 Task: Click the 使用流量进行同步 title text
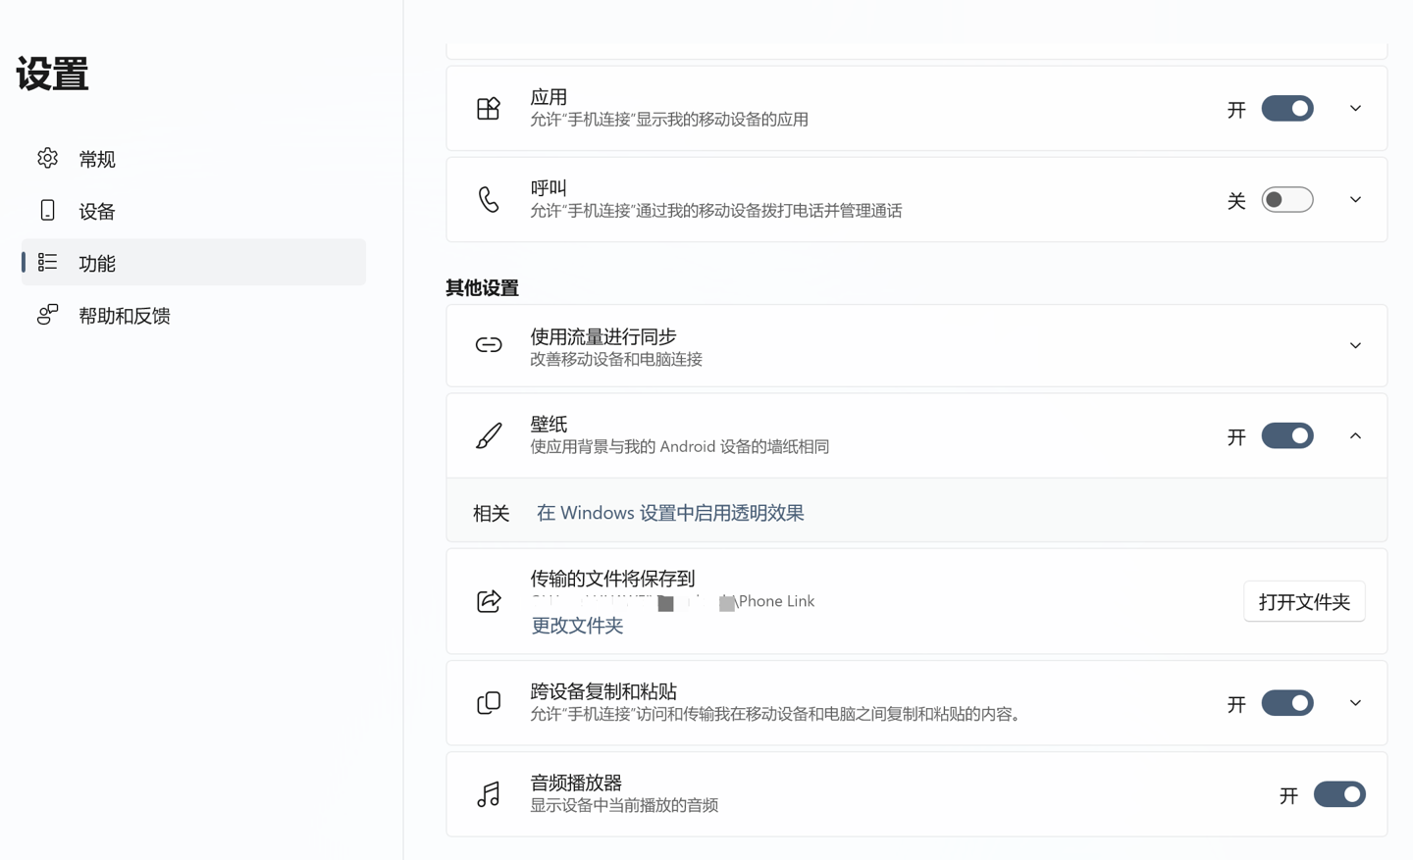click(603, 336)
